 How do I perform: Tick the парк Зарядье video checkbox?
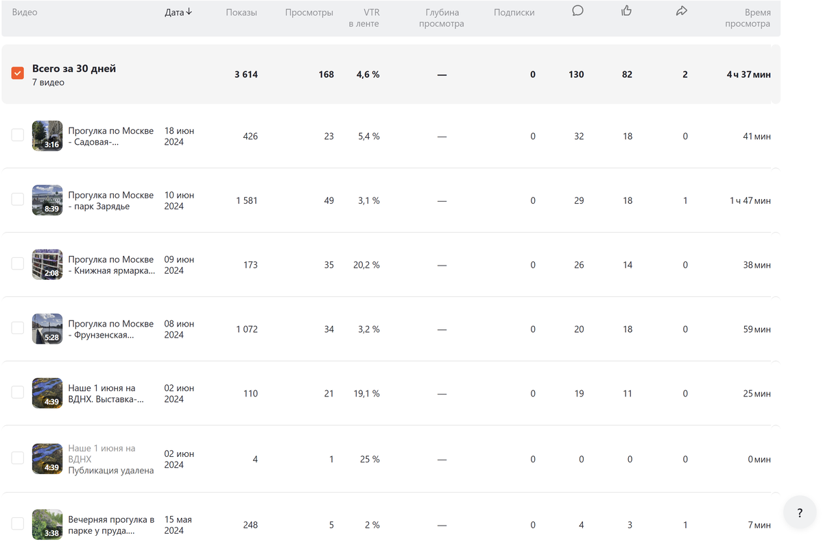(x=18, y=199)
